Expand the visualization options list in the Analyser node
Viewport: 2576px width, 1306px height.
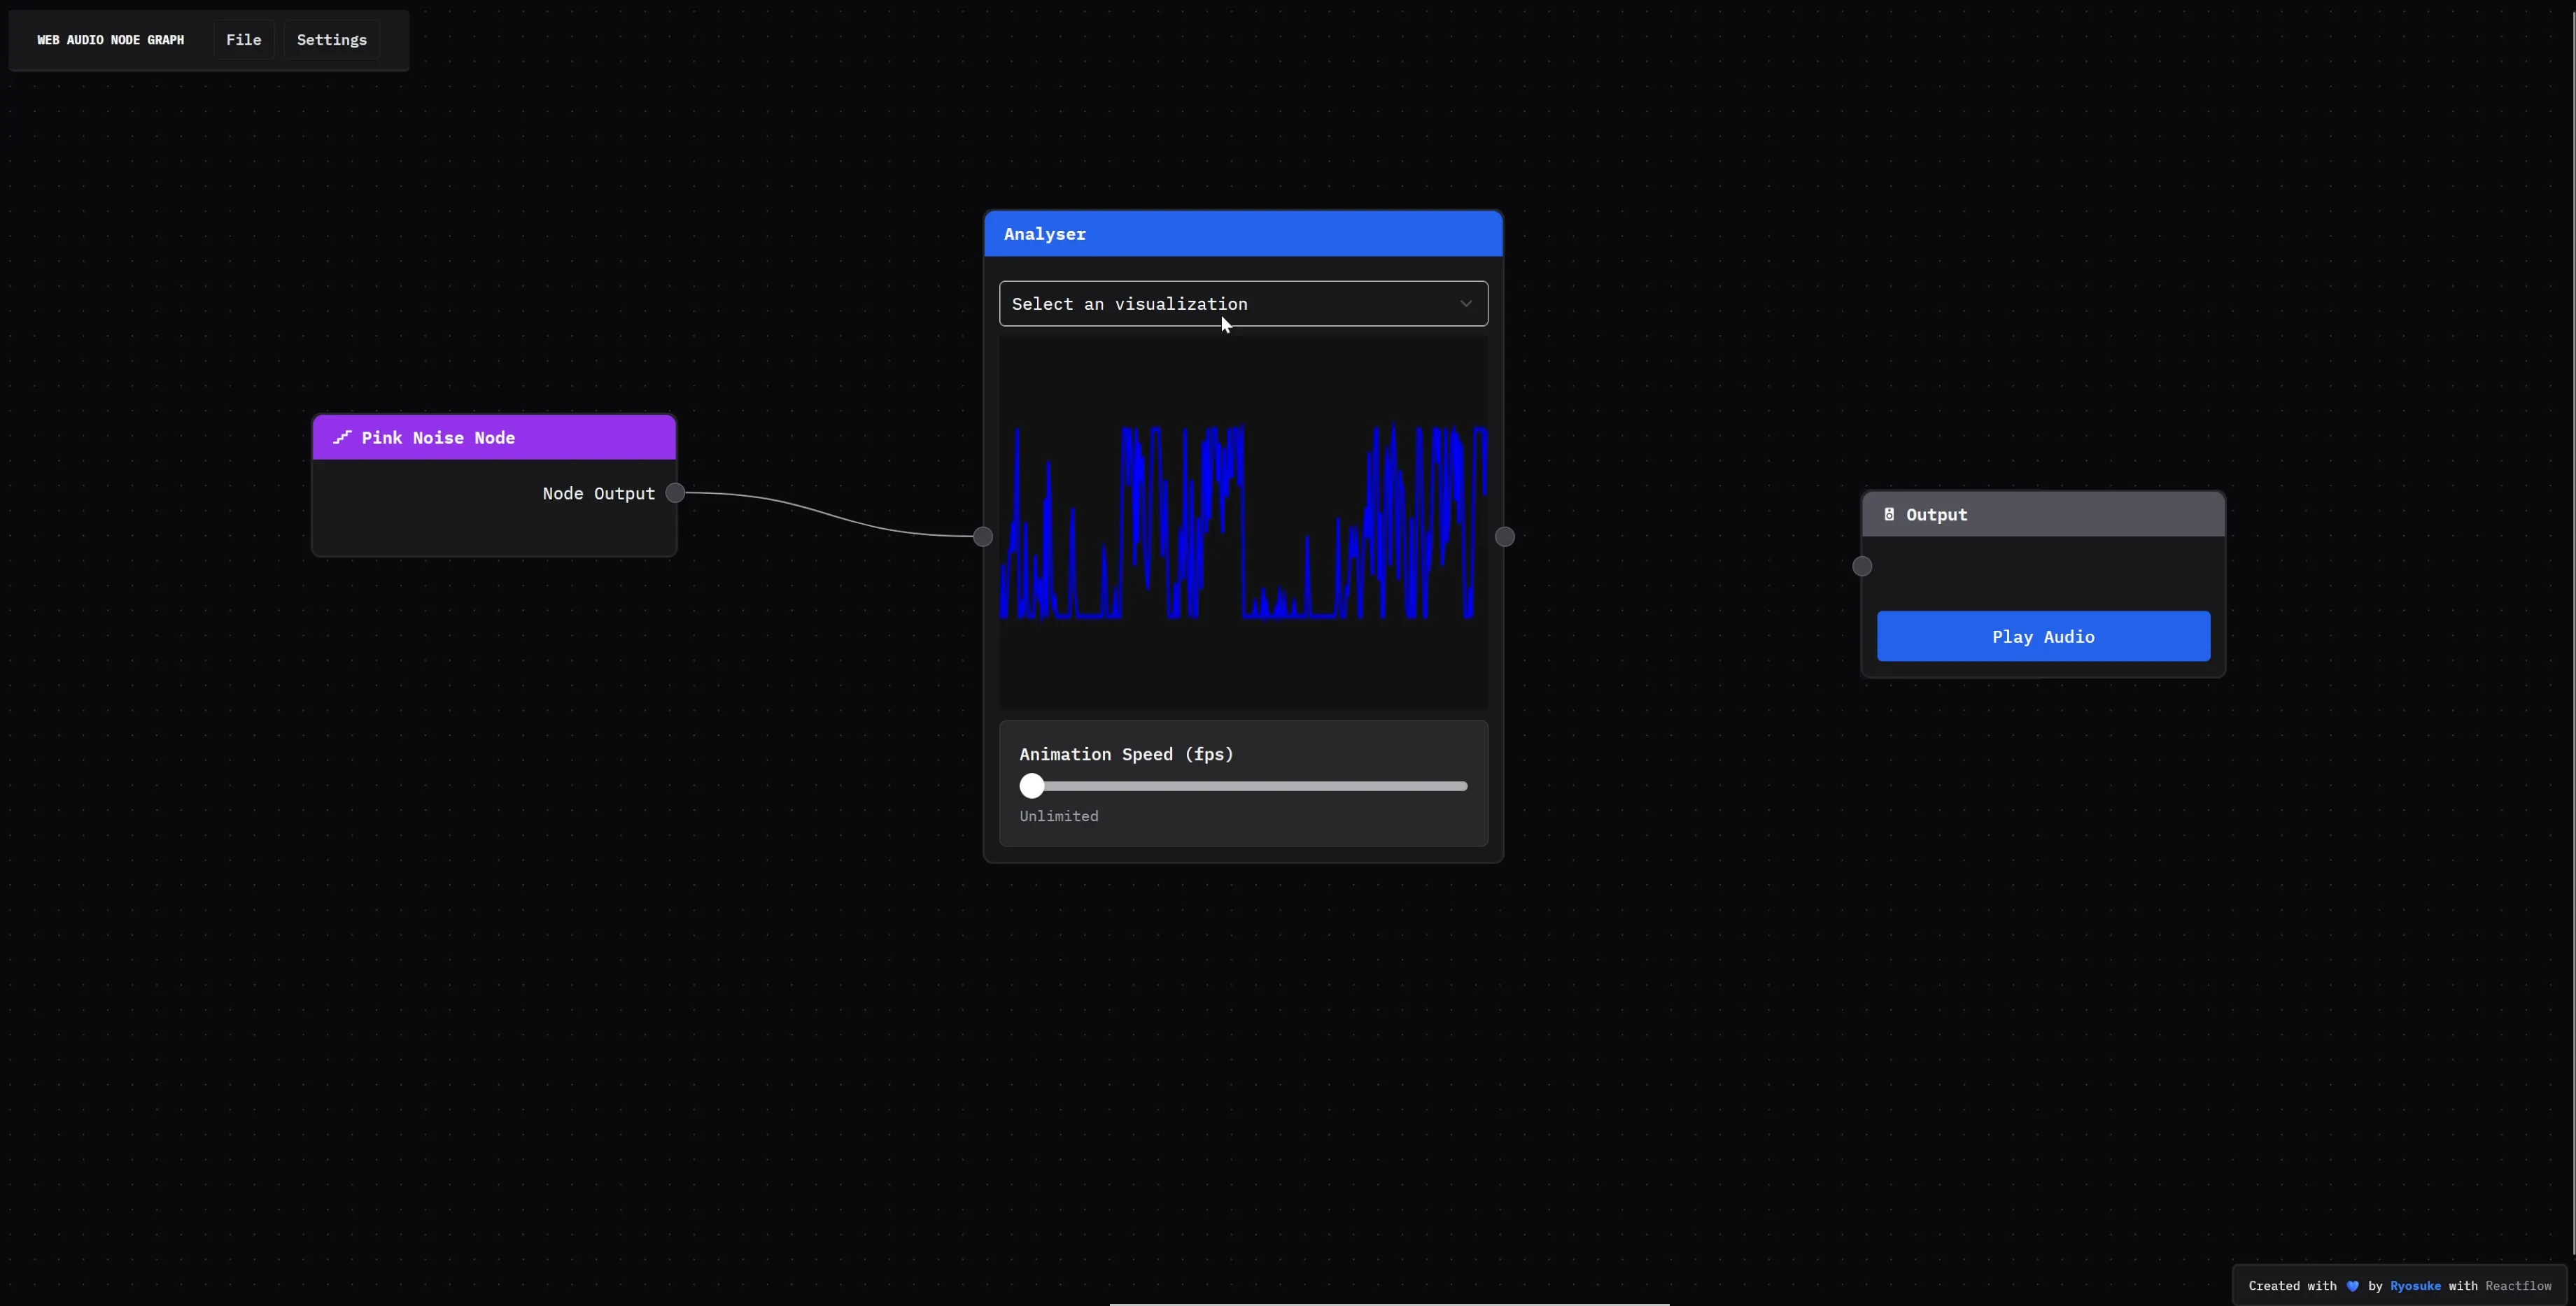click(1243, 303)
